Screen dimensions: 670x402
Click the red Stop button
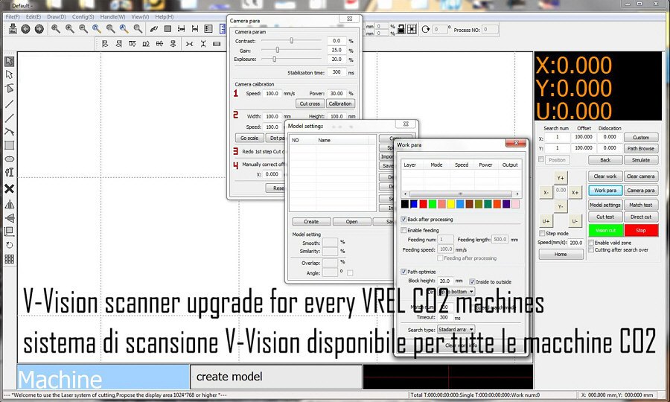pos(641,230)
